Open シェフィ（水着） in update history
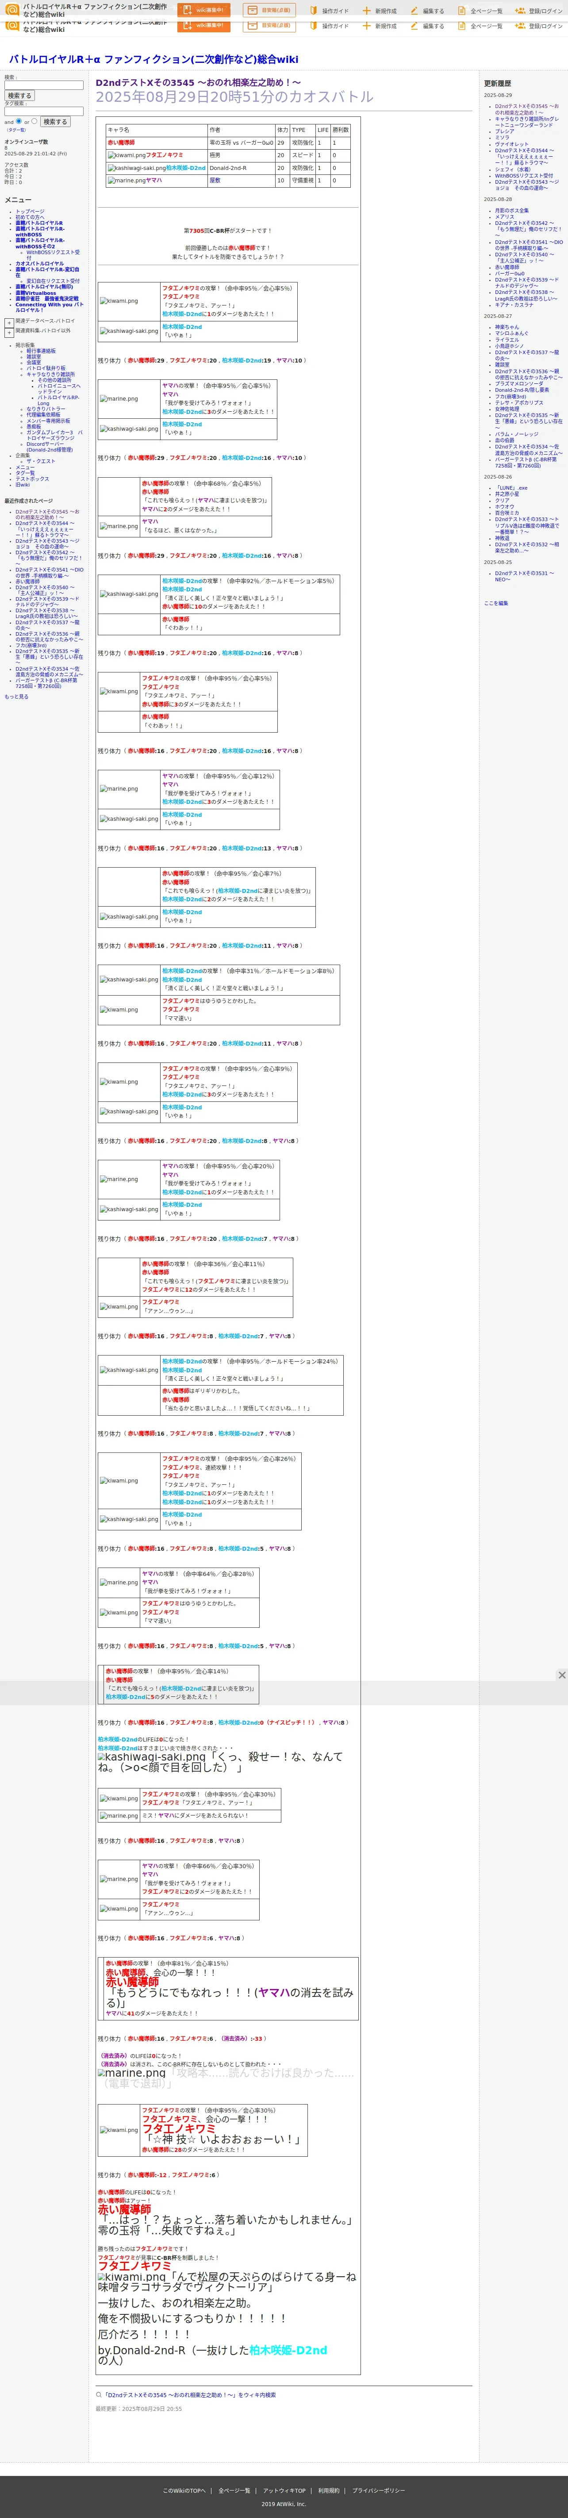The image size is (568, 2518). [512, 169]
